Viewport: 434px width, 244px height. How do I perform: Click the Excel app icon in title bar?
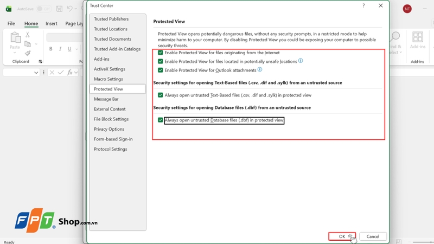(9, 9)
